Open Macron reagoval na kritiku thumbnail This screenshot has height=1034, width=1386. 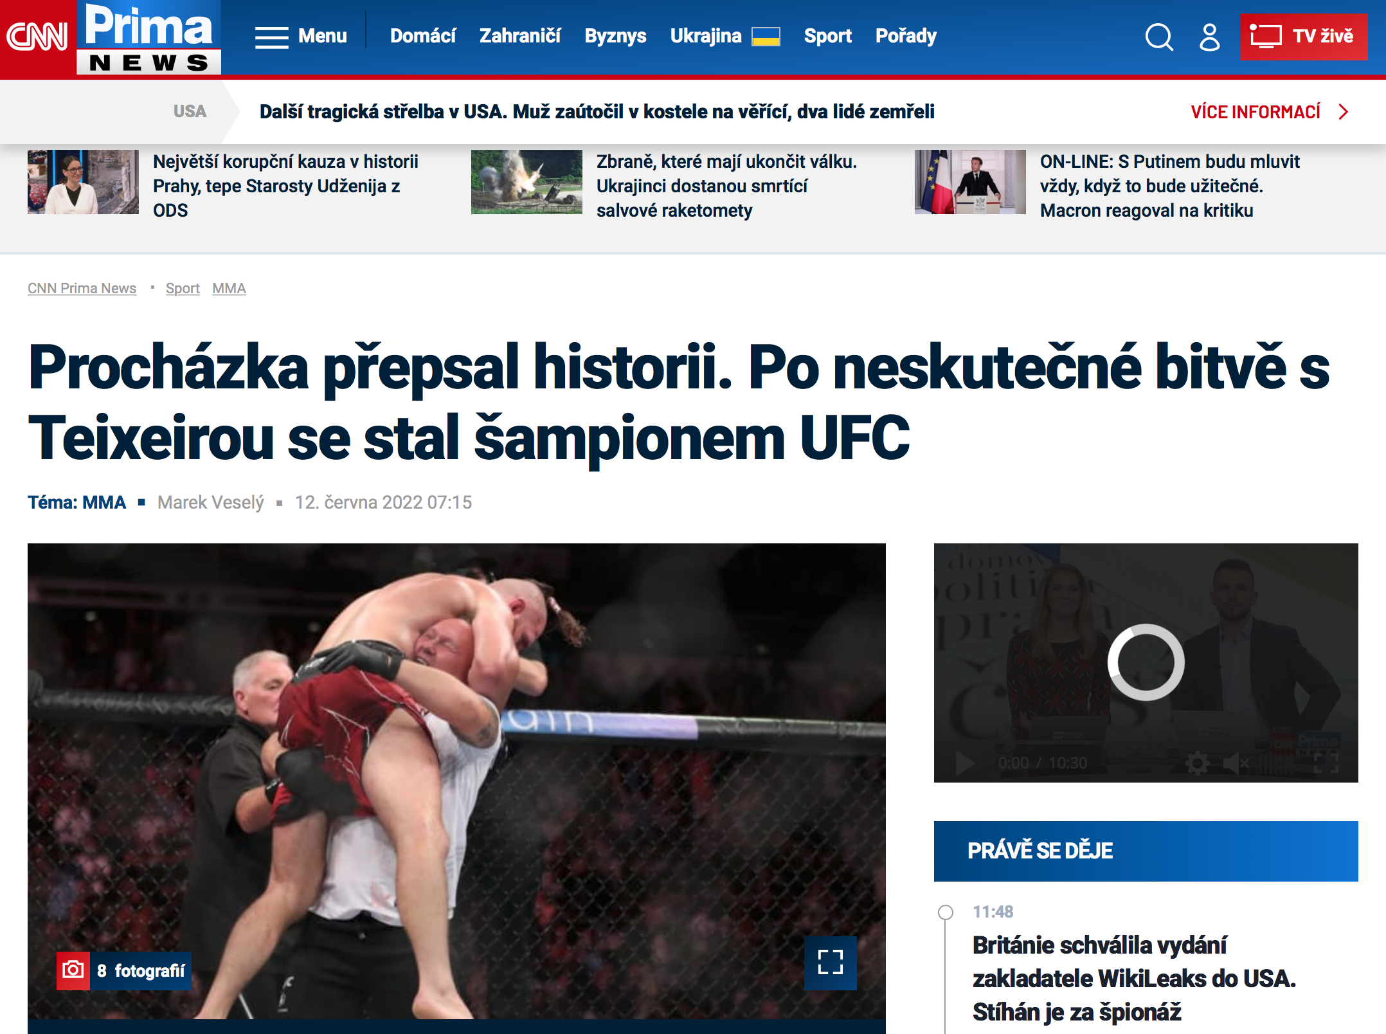[x=969, y=182]
